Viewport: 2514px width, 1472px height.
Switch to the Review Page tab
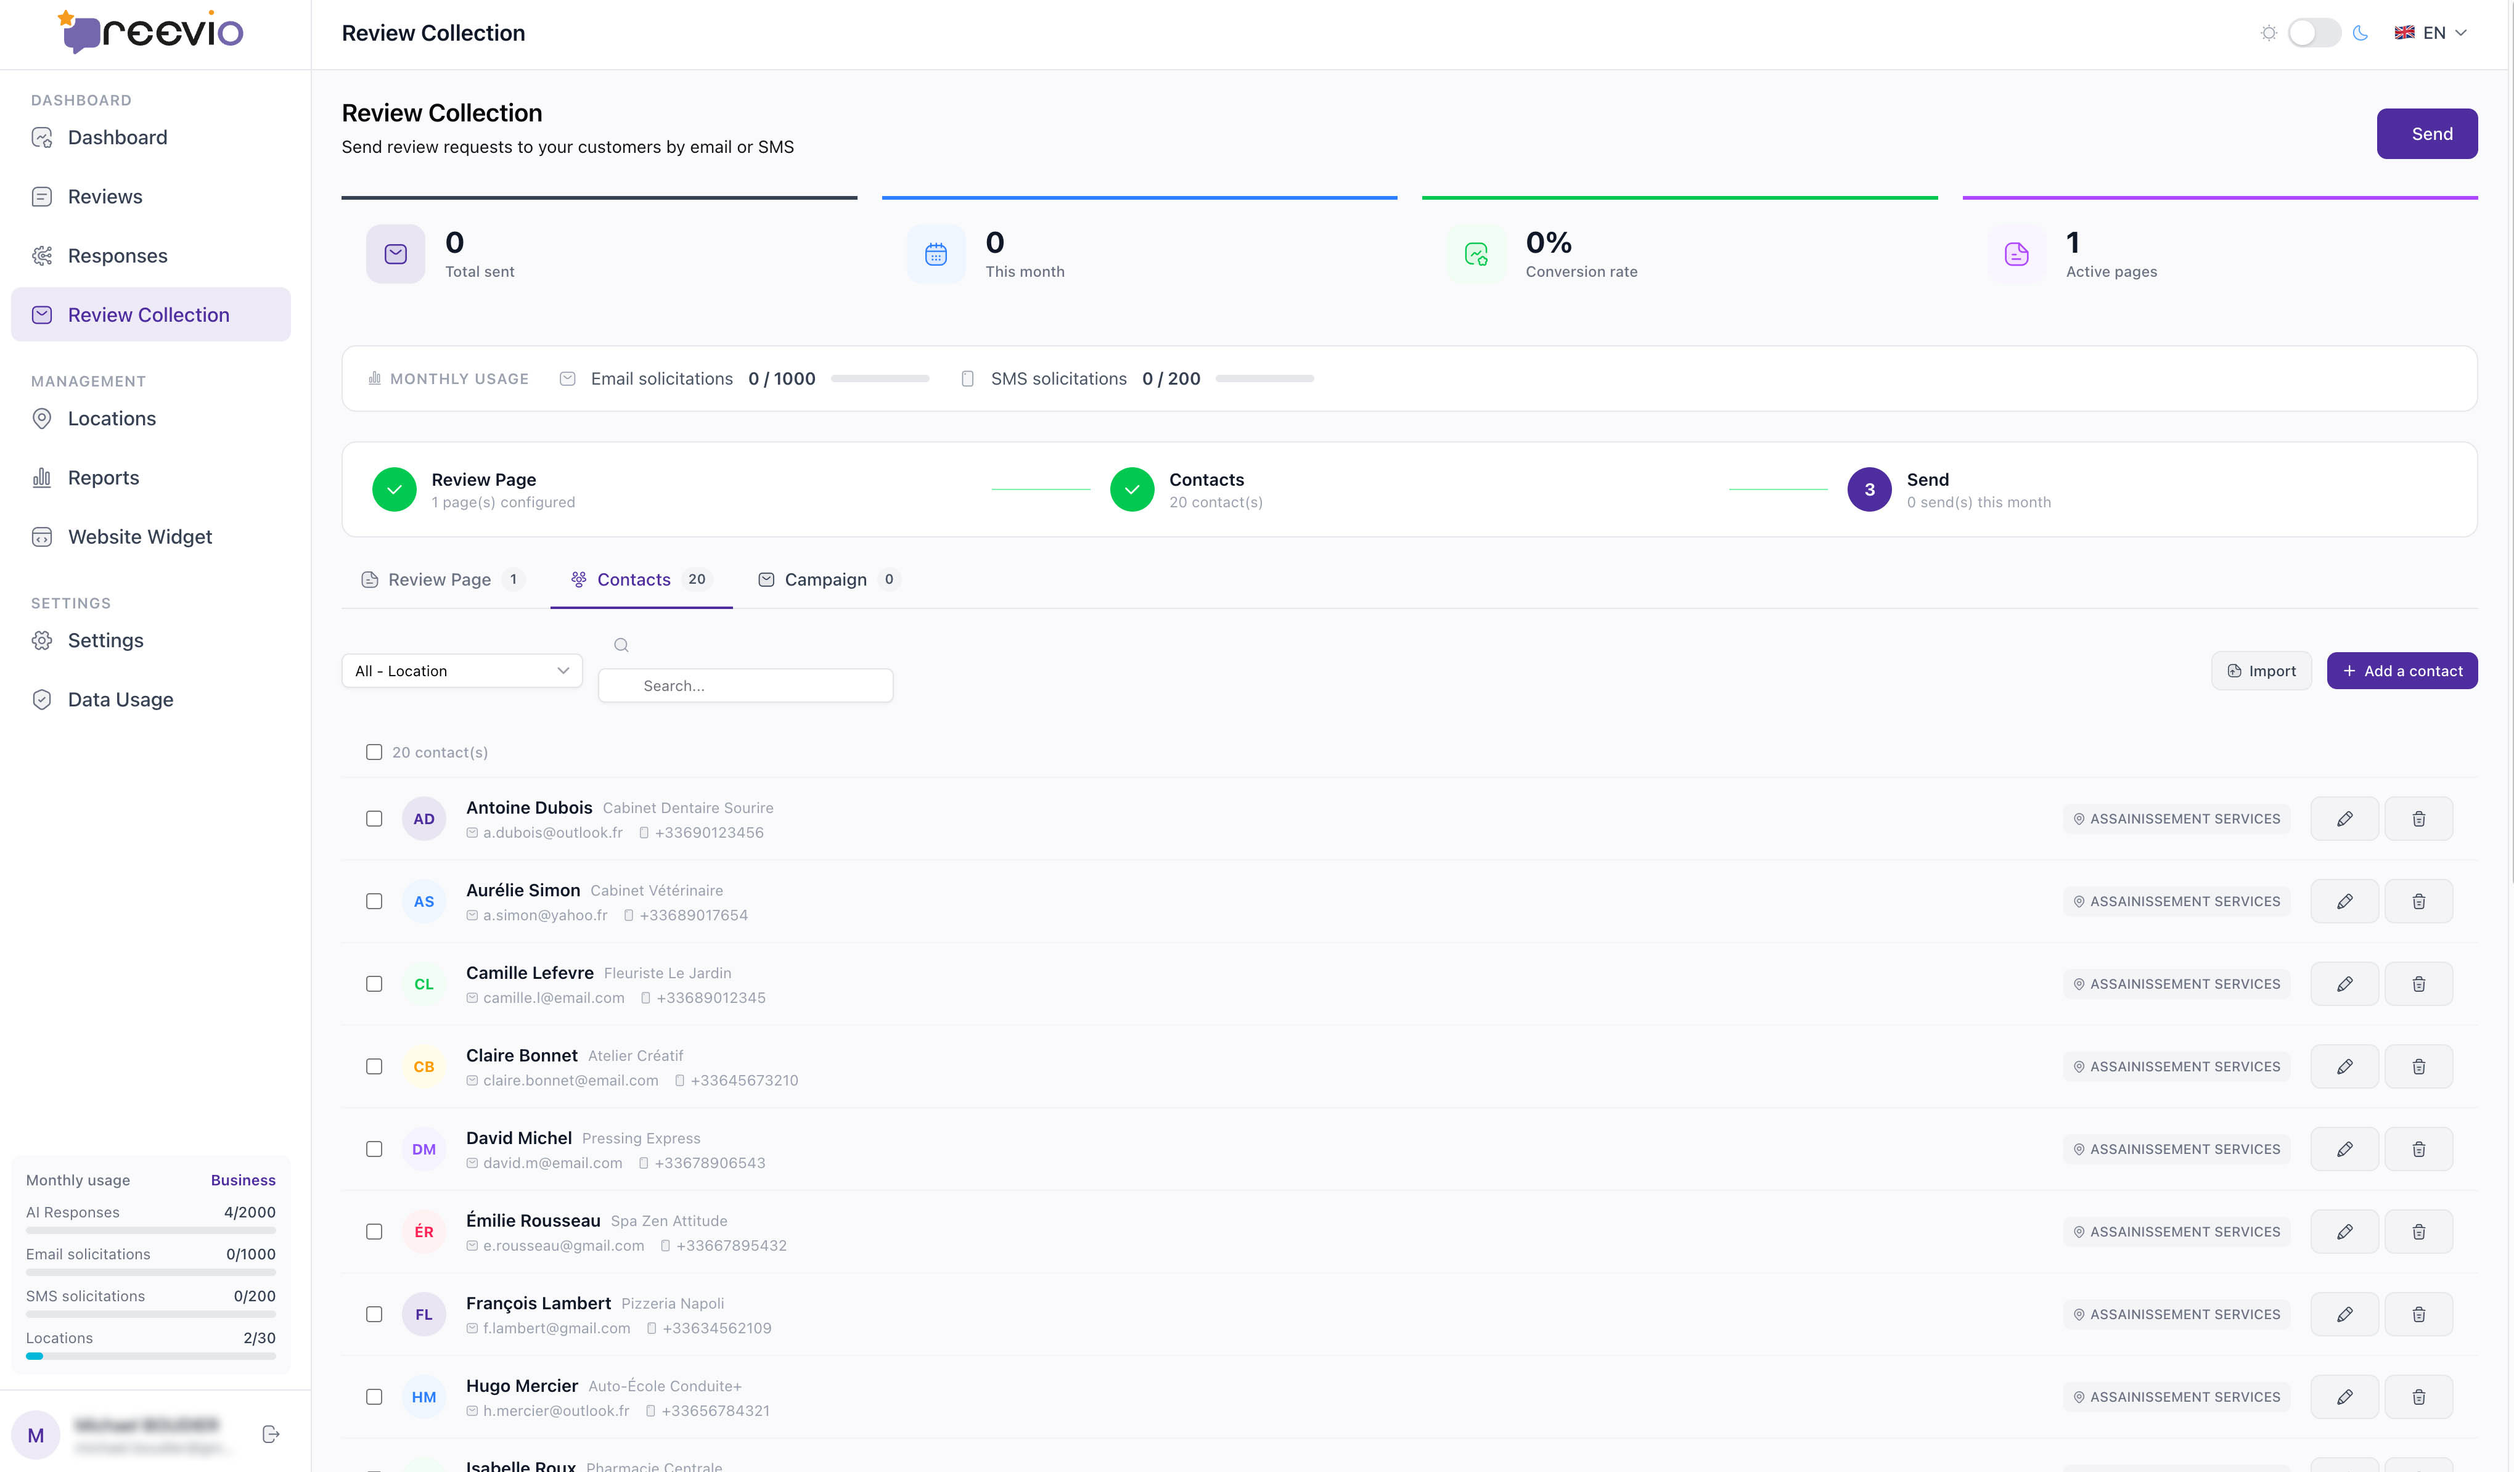point(440,579)
